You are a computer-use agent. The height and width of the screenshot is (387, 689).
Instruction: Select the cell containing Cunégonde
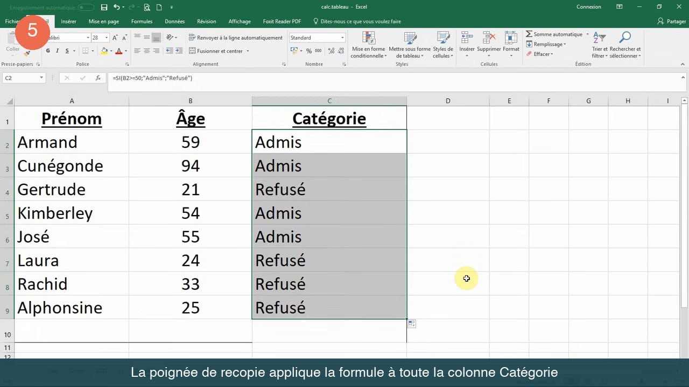pyautogui.click(x=72, y=166)
